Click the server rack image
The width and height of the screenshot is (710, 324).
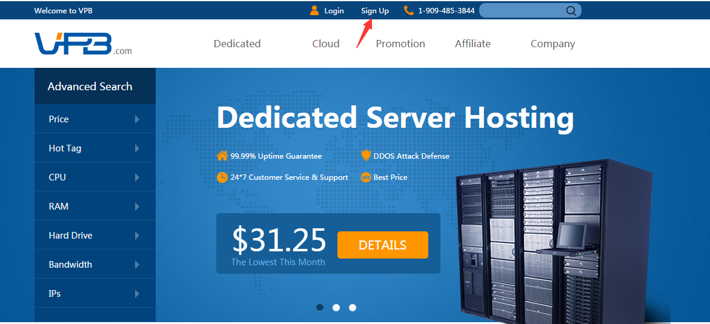(x=555, y=240)
